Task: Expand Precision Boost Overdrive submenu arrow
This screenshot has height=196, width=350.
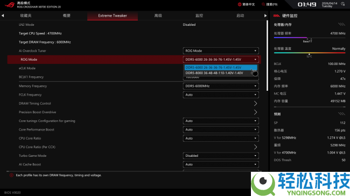Action: coord(255,112)
